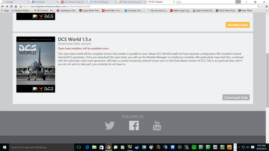The image size is (269, 151).
Task: Open a new browser tab
Action: coord(179,2)
